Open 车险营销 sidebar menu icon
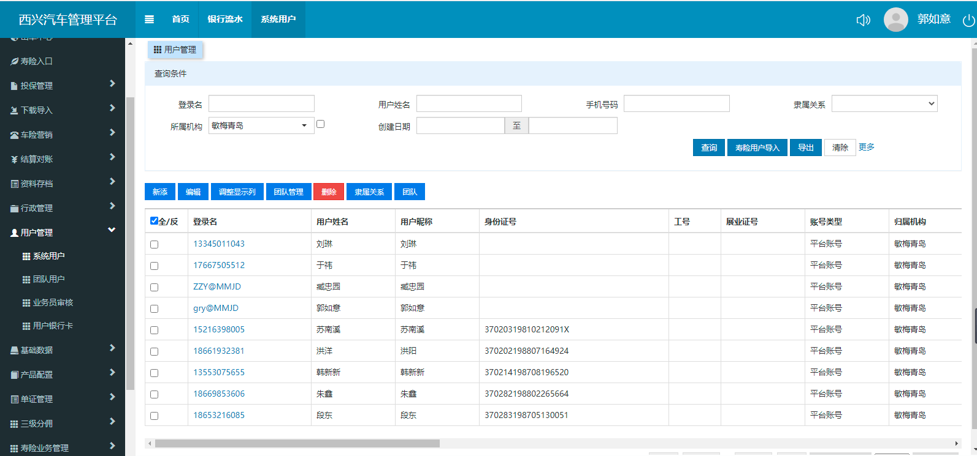The height and width of the screenshot is (456, 977). tap(14, 135)
